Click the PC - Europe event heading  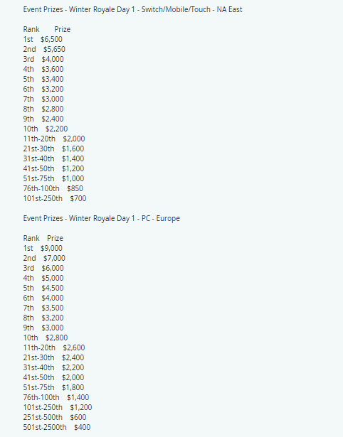tap(101, 218)
